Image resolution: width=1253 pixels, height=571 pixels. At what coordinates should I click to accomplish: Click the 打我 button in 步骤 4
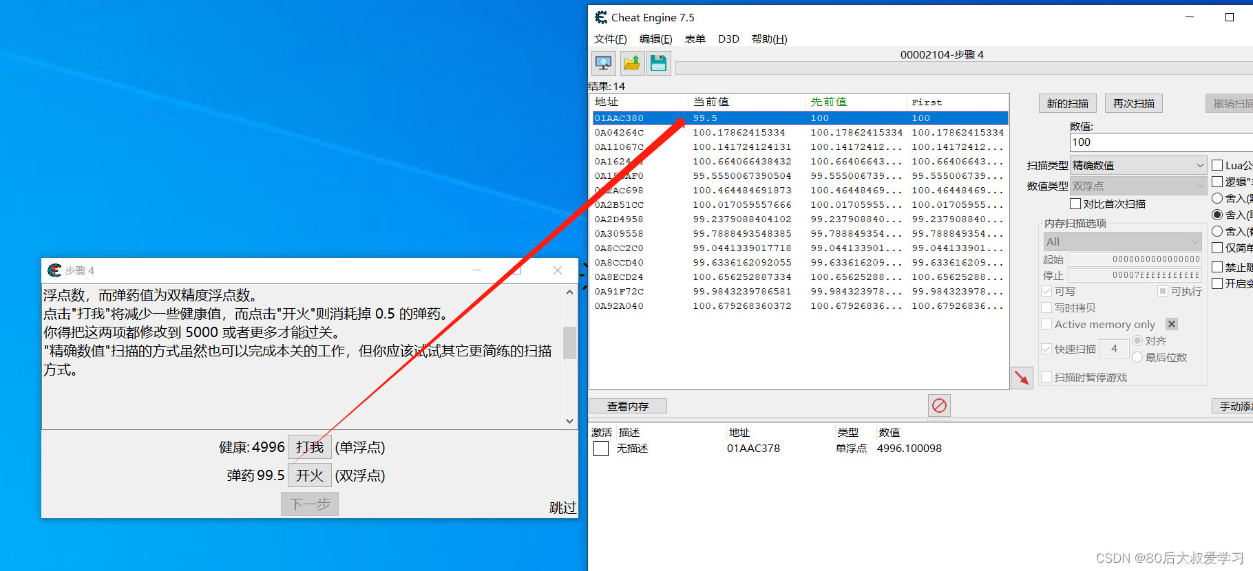click(x=310, y=447)
